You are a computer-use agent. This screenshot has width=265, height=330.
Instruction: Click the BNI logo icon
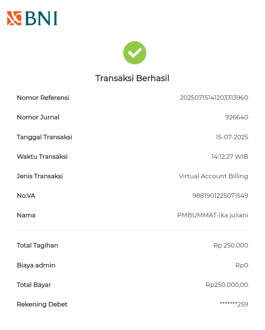[x=15, y=18]
